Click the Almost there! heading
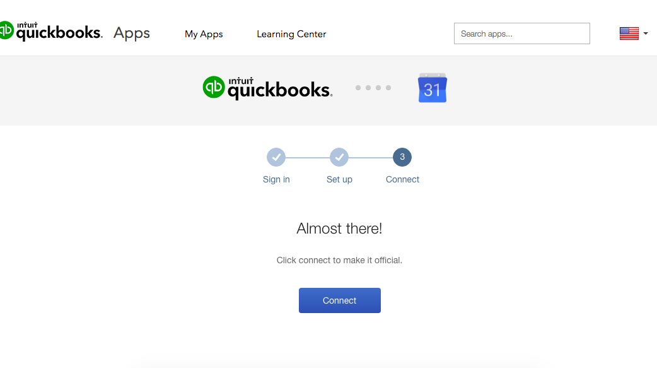The image size is (657, 368). coord(339,229)
